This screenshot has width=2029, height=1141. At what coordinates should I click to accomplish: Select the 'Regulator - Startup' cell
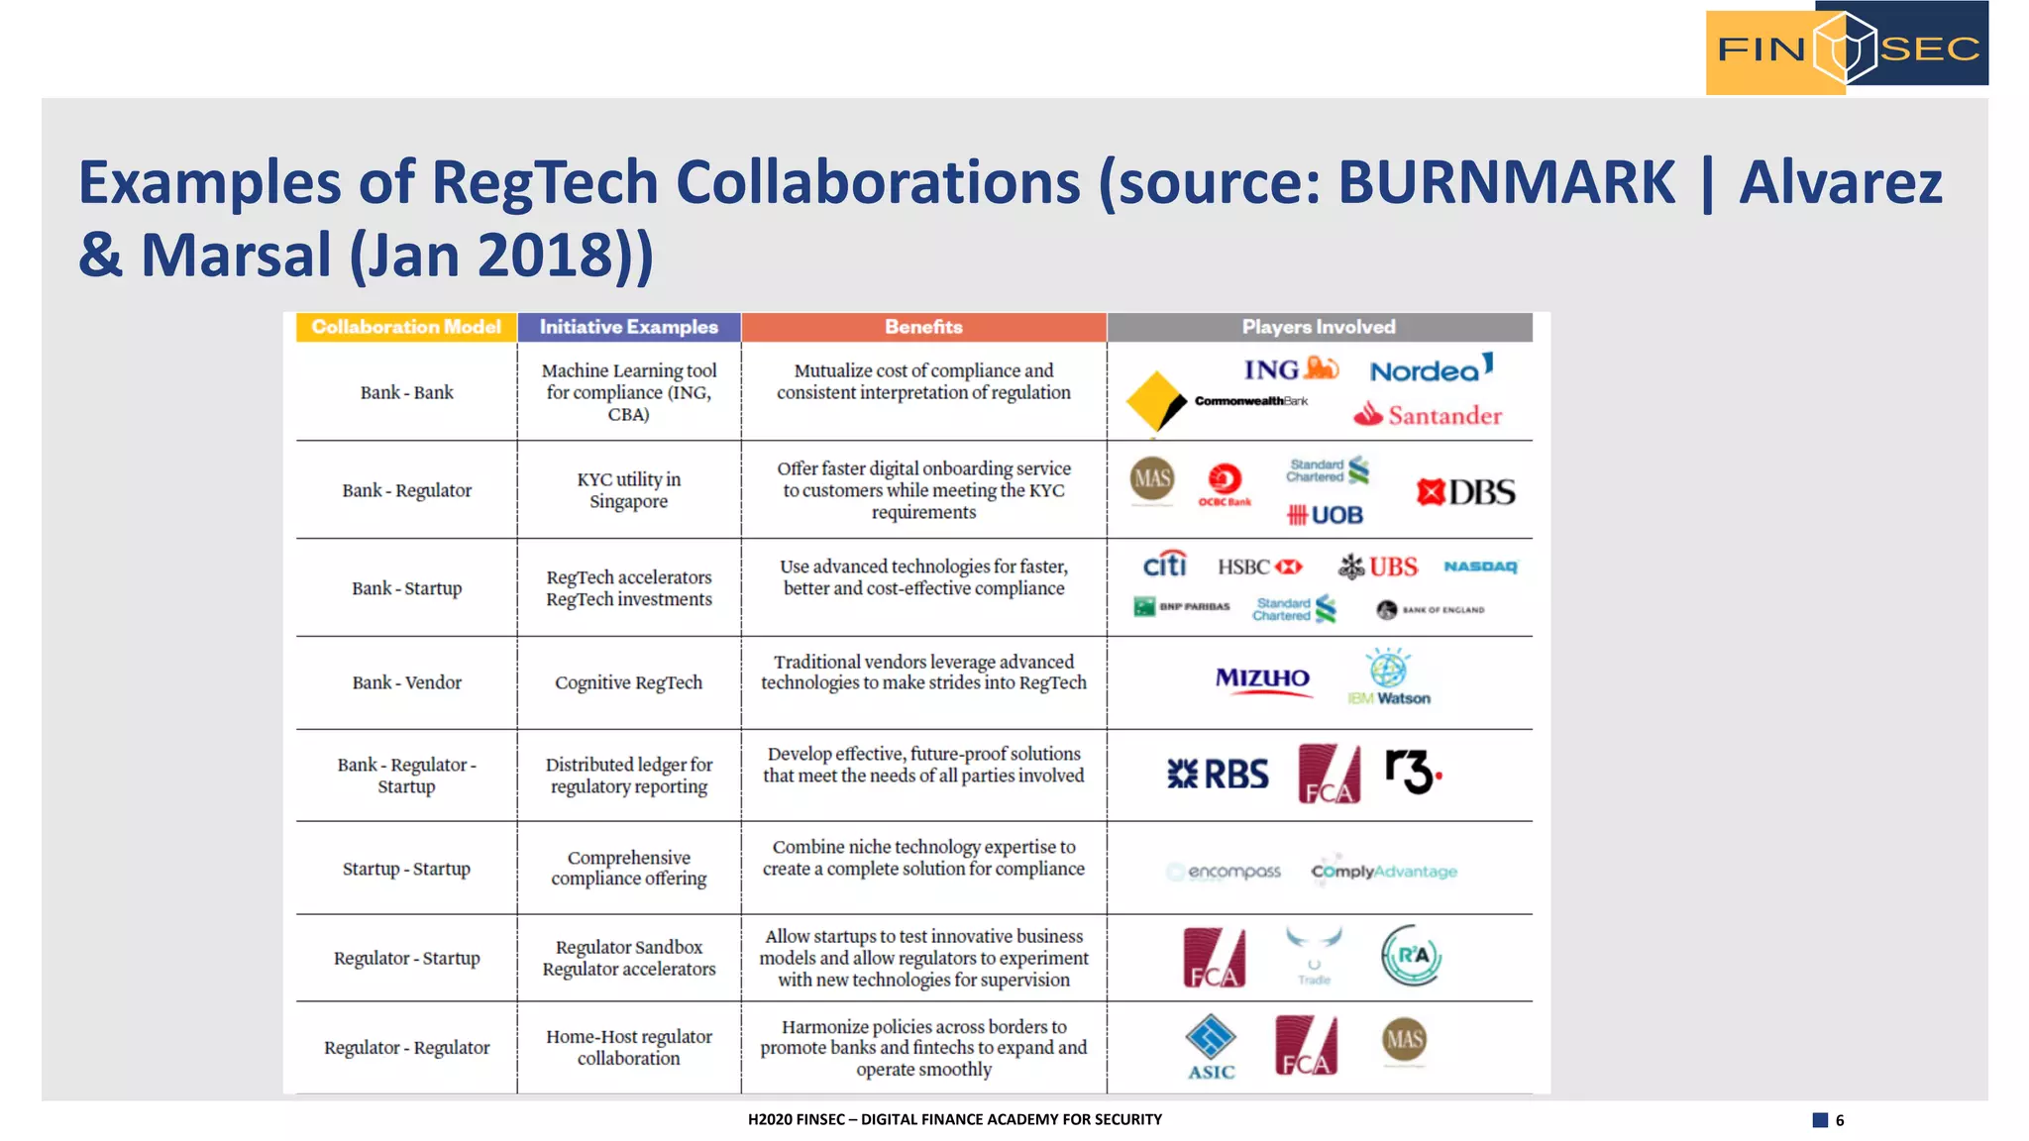(x=406, y=958)
